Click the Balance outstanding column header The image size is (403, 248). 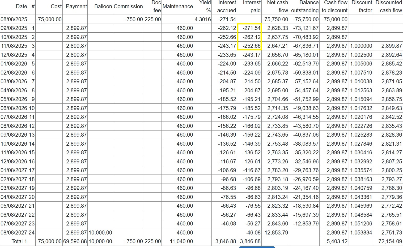pyautogui.click(x=304, y=6)
